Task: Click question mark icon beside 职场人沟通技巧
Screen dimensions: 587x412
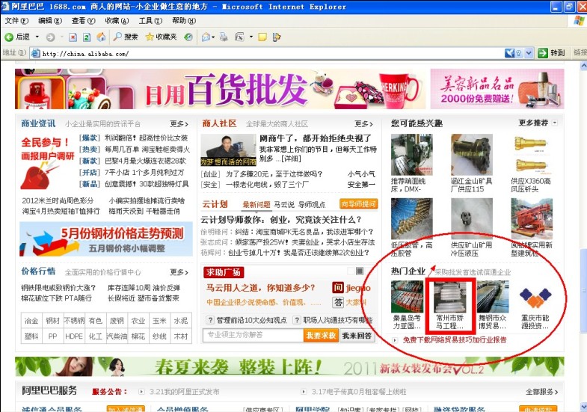Action: [x=297, y=320]
